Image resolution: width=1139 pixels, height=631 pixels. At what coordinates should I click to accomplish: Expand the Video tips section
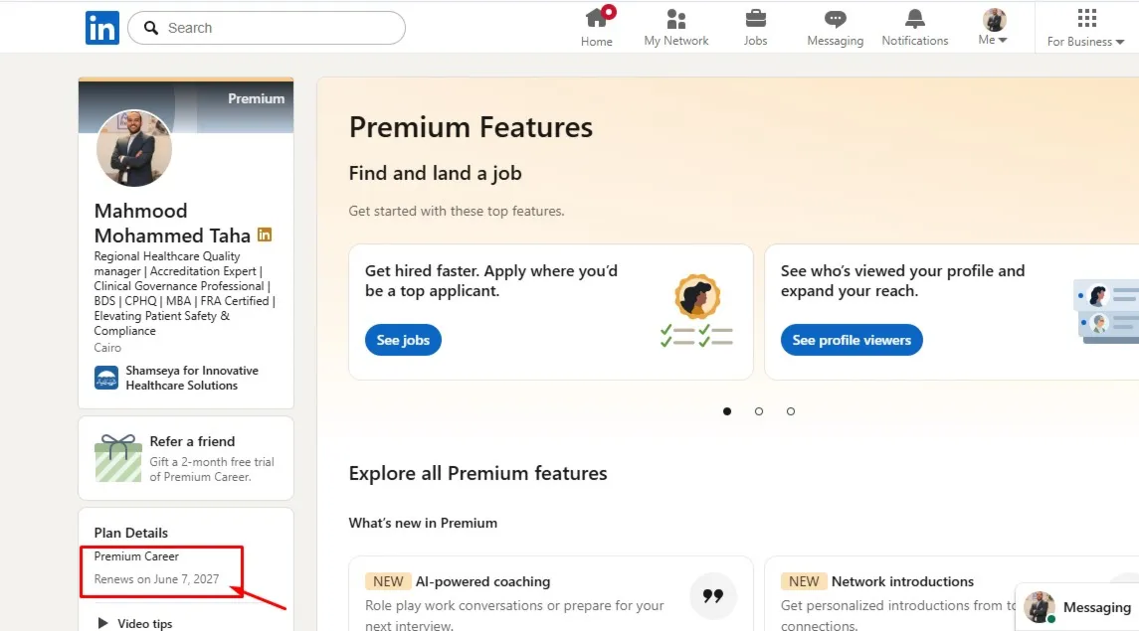tap(134, 623)
